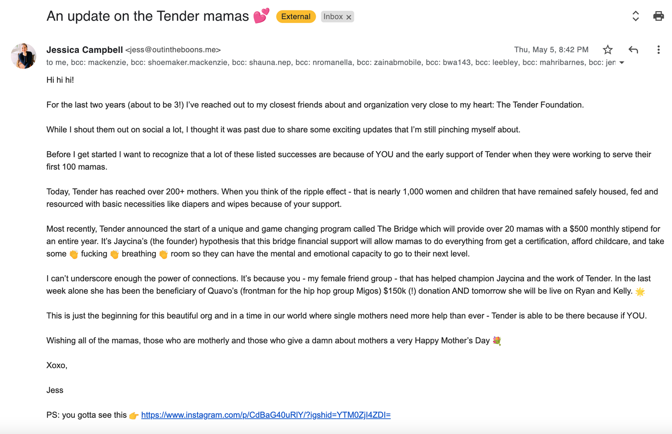The image size is (672, 434).
Task: Click the pointing finger emoji before the link
Action: coord(134,416)
